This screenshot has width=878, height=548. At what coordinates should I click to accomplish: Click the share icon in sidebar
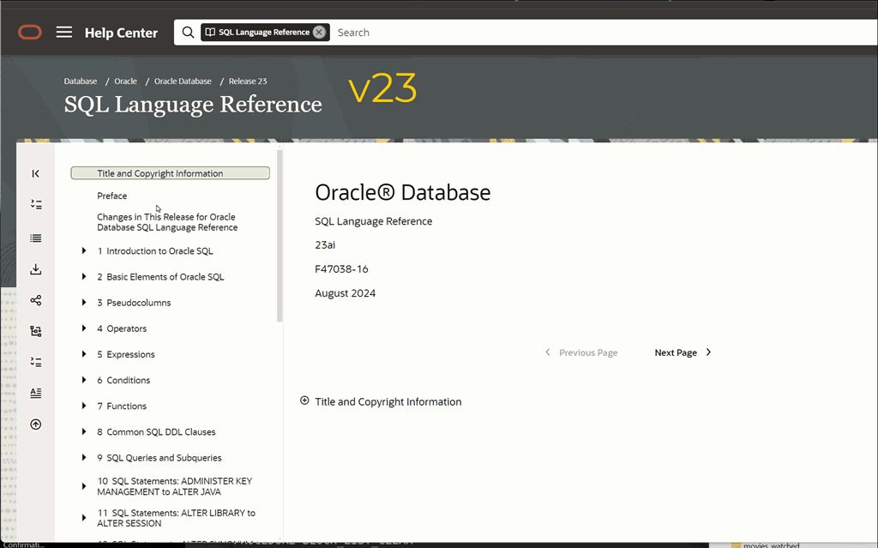pyautogui.click(x=36, y=300)
